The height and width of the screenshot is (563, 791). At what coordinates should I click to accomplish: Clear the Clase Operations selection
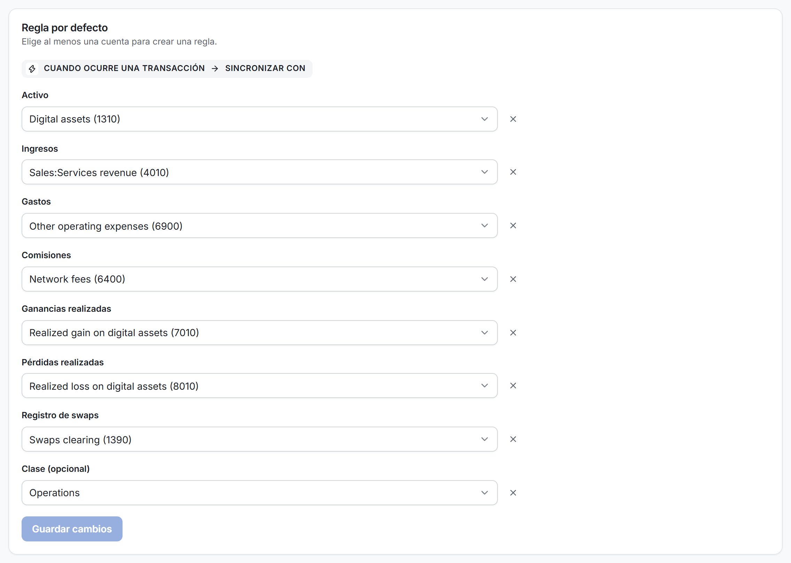513,493
